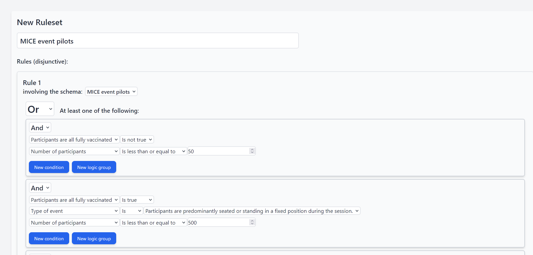Click New logic group in the first And group
Image resolution: width=533 pixels, height=255 pixels.
pyautogui.click(x=94, y=167)
